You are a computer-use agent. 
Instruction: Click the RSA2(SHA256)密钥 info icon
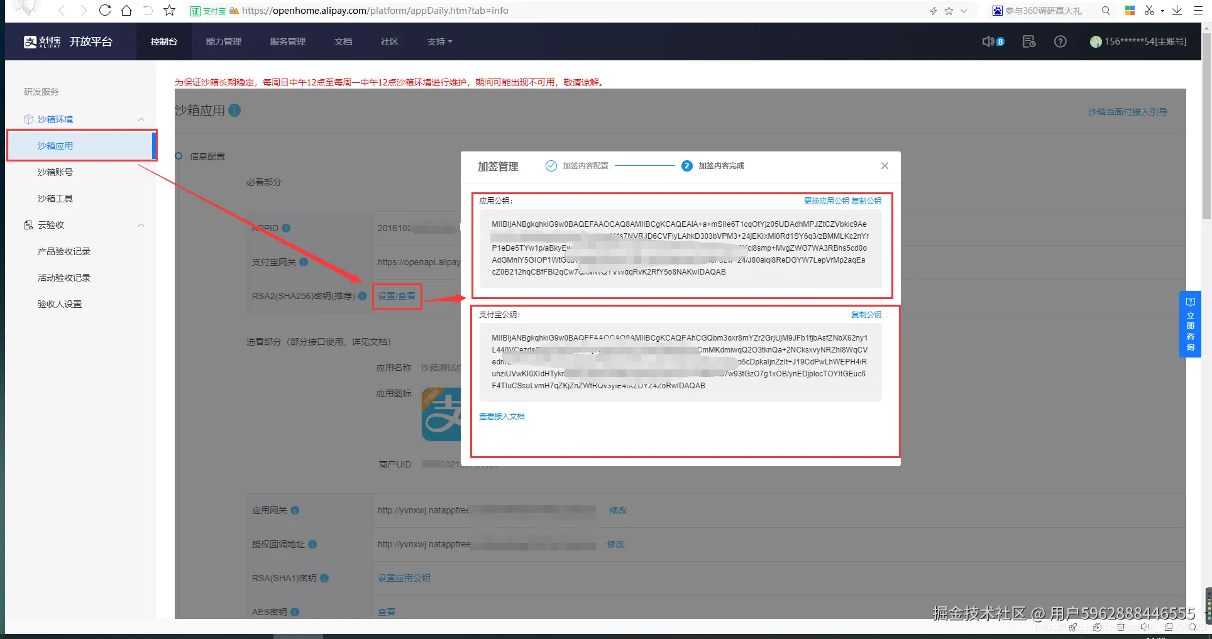[x=363, y=296]
